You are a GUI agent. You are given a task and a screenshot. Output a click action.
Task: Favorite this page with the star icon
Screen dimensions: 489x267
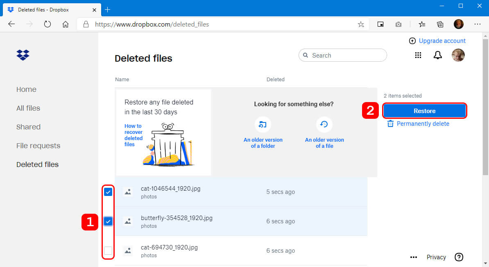[x=361, y=24]
